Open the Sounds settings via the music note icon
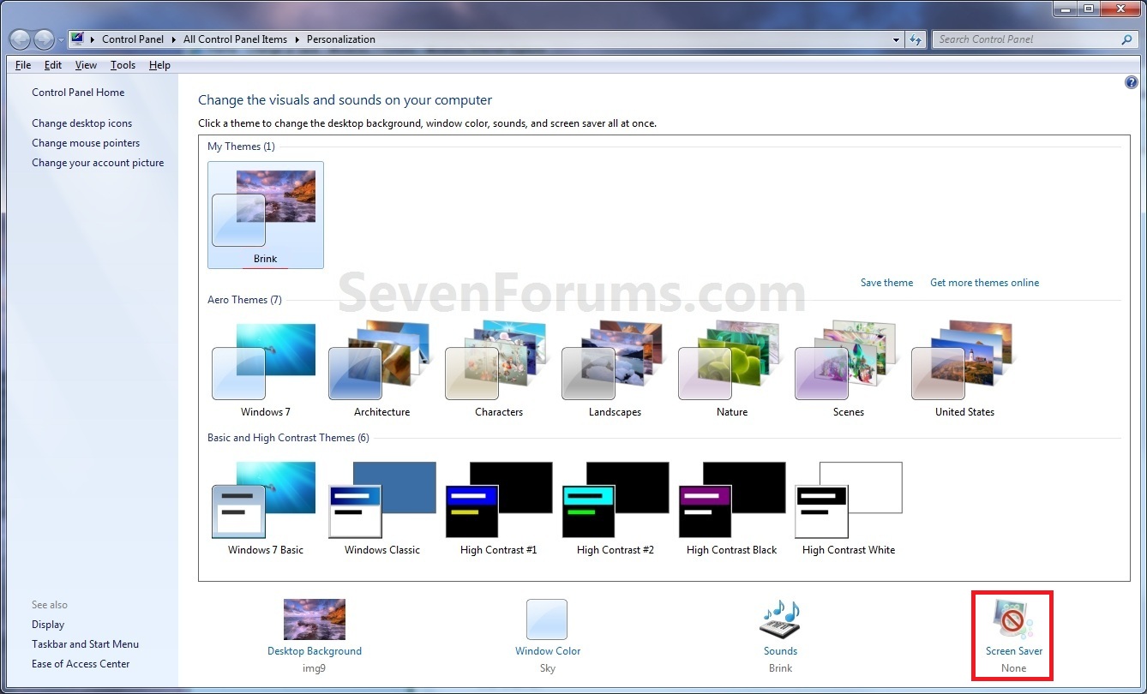 (x=779, y=619)
